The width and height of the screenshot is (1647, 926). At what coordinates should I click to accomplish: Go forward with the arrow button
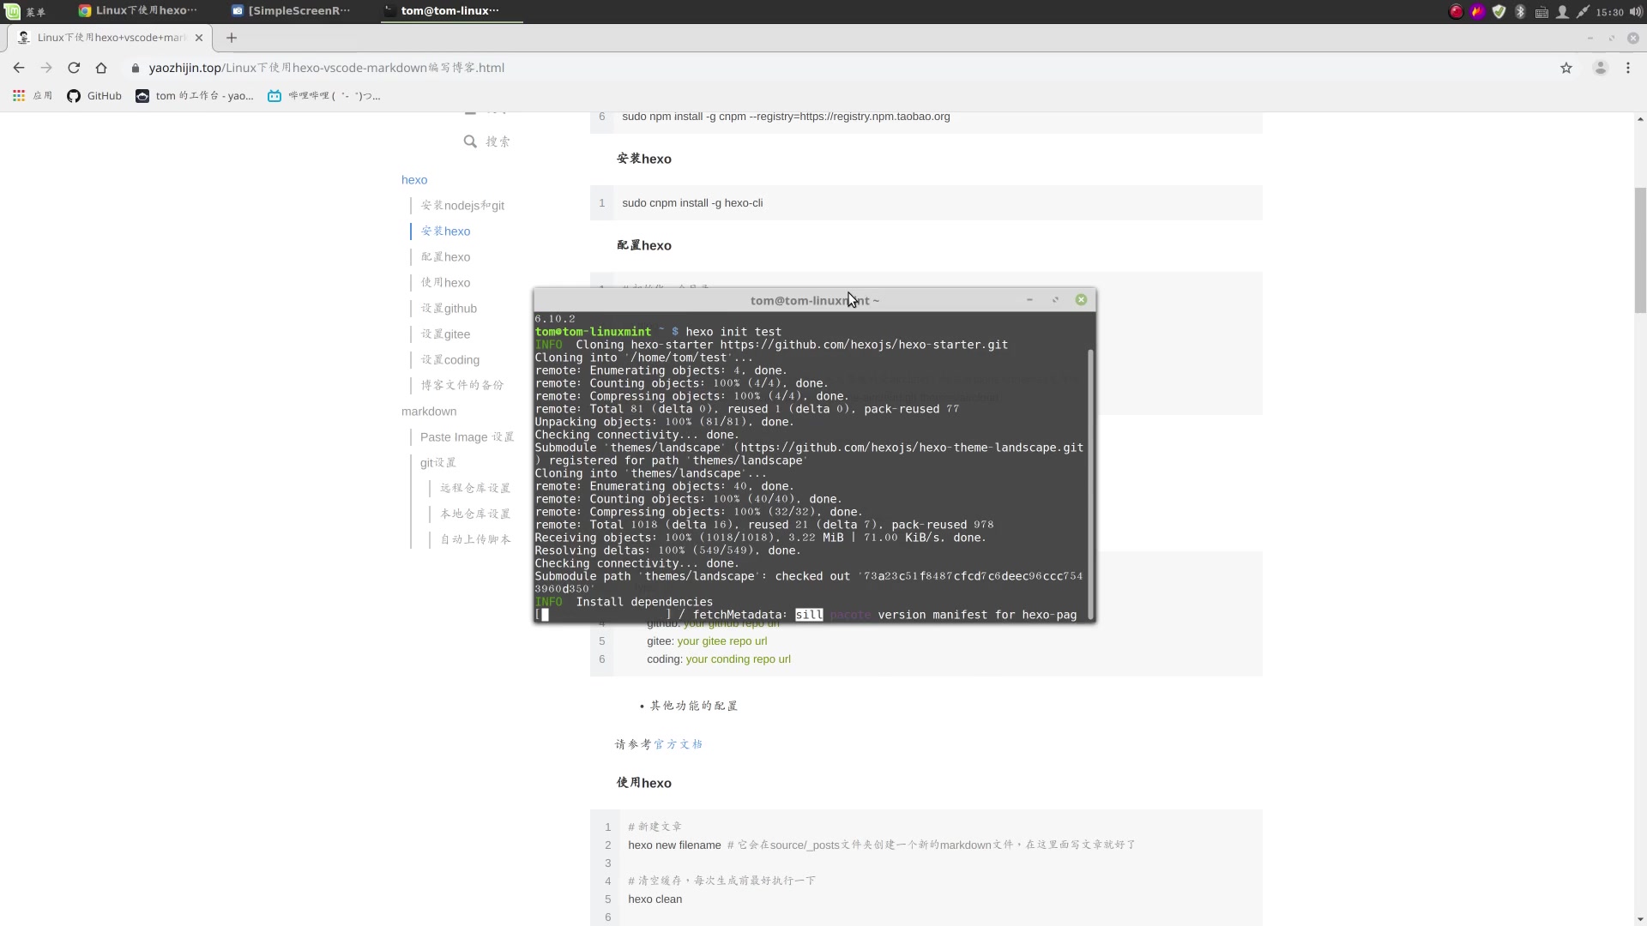46,68
